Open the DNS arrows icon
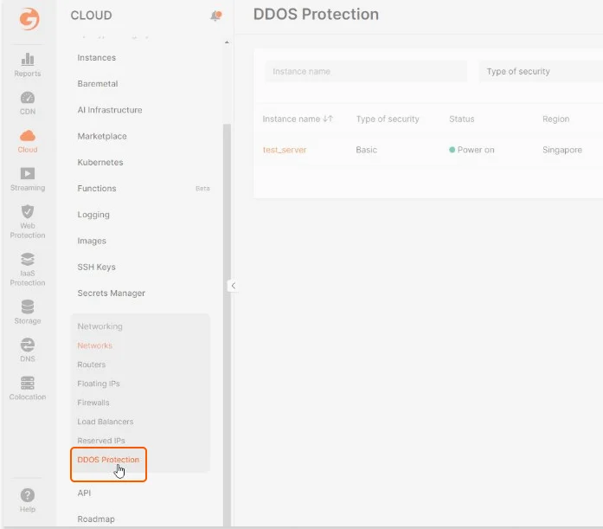This screenshot has width=603, height=529. tap(28, 345)
